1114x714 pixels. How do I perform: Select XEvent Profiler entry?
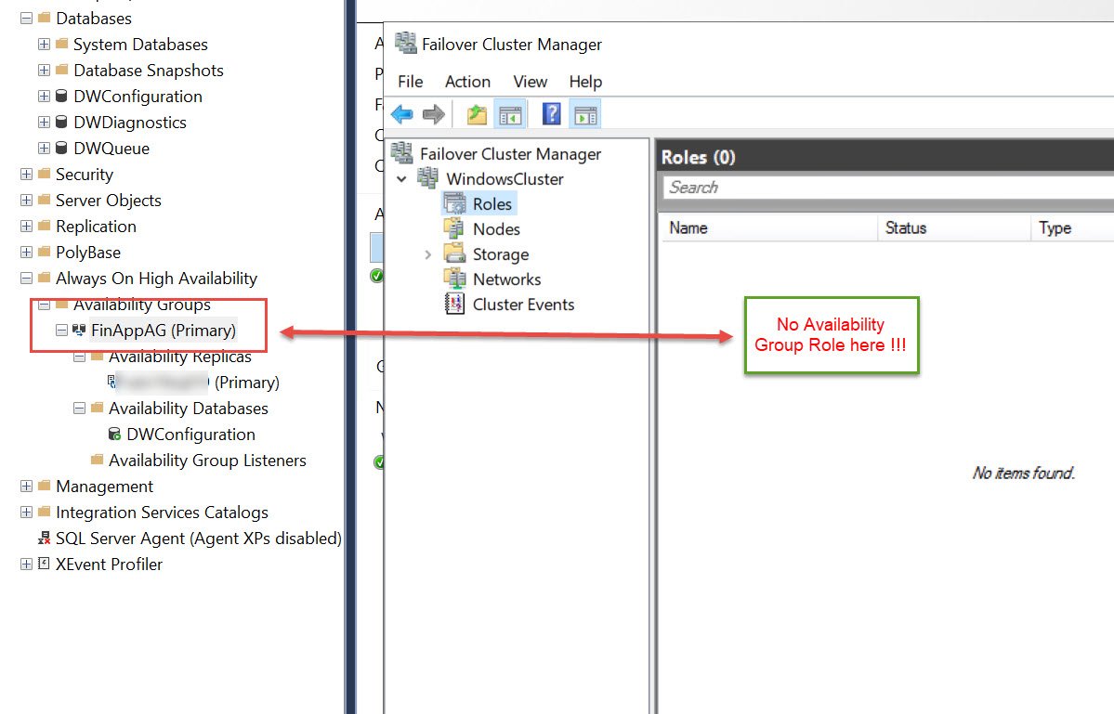point(109,565)
